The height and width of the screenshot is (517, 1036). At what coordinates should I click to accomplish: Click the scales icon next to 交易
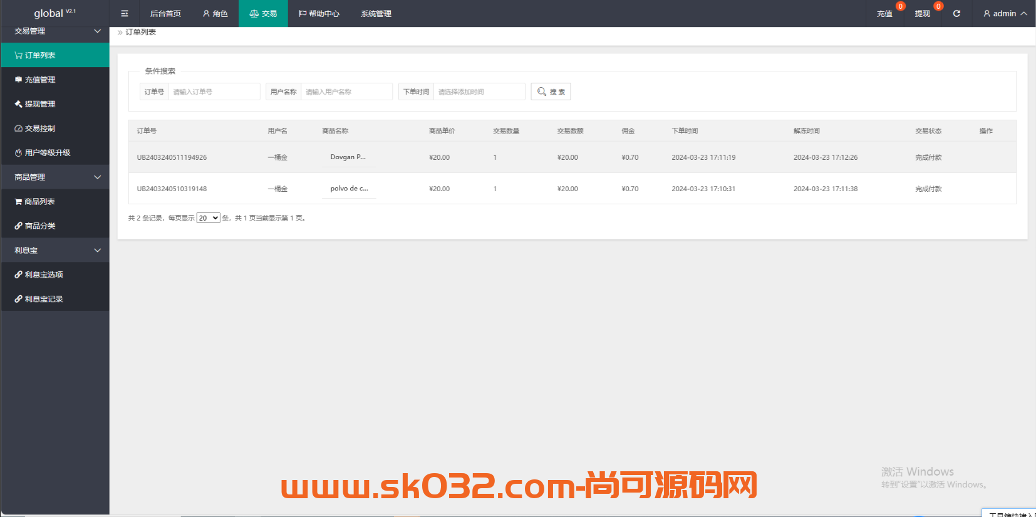[254, 13]
